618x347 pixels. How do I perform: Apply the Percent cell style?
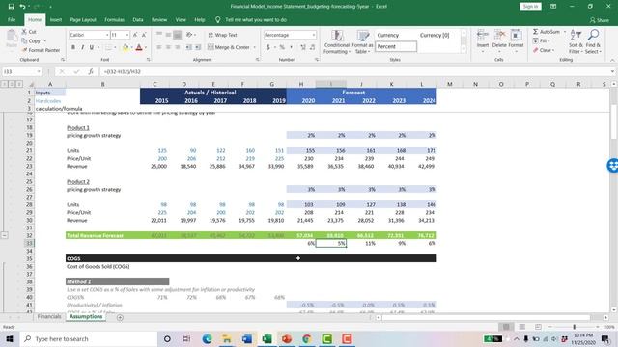click(396, 46)
